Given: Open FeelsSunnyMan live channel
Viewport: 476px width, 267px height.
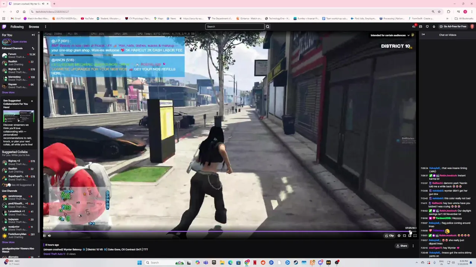Looking at the screenshot, I should tap(19, 235).
